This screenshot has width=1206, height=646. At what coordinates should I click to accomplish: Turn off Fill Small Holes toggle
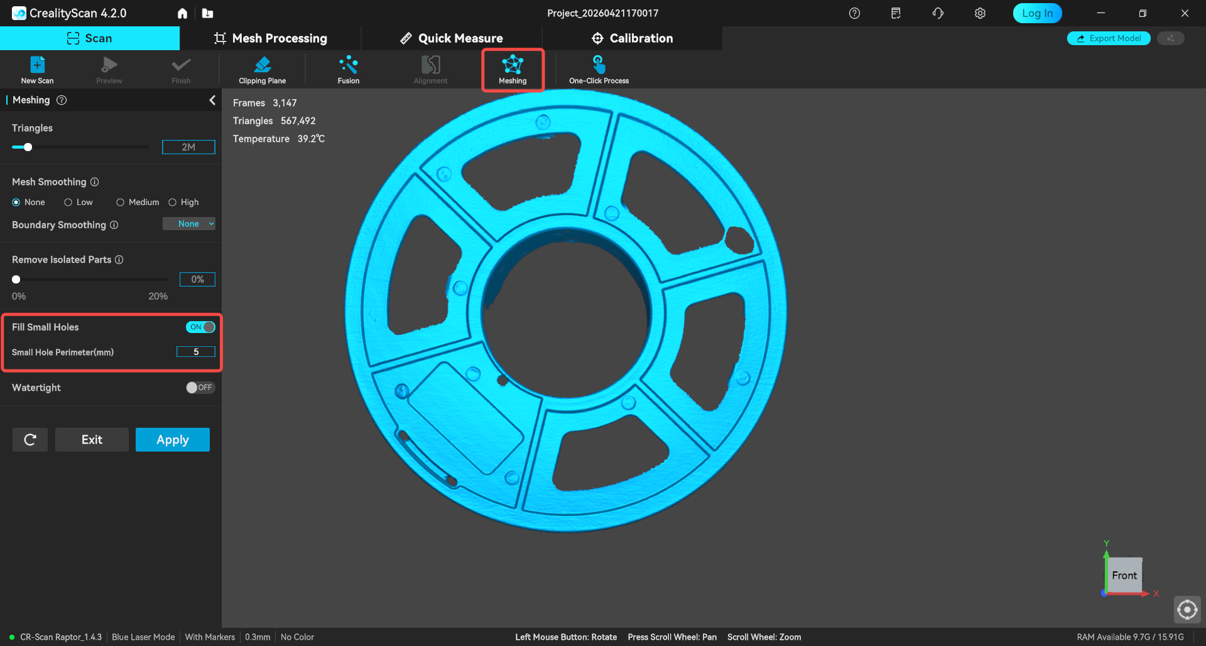200,327
